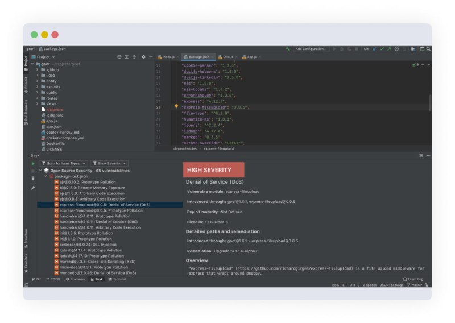Click Snyk panel gear icon
This screenshot has height=323, width=455.
tap(421, 155)
